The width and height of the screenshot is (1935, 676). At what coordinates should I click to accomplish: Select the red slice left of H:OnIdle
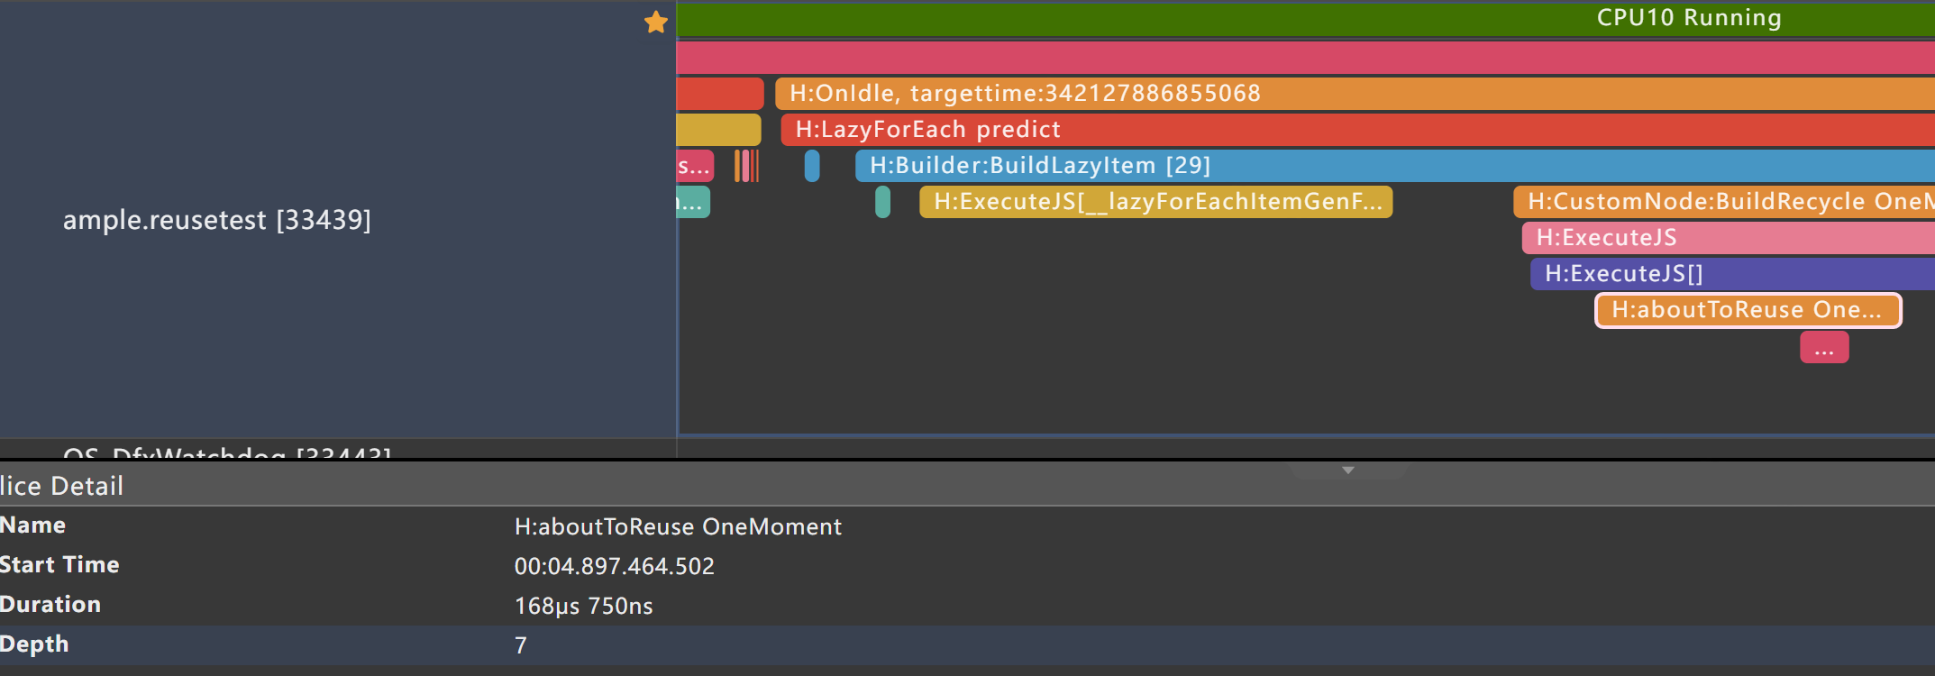720,93
